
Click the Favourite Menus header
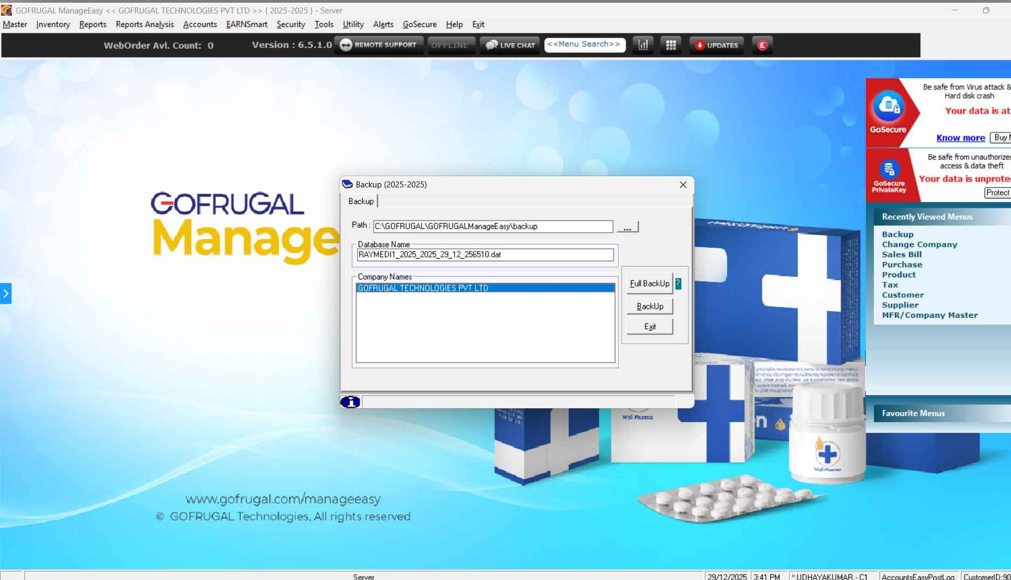[x=942, y=414]
